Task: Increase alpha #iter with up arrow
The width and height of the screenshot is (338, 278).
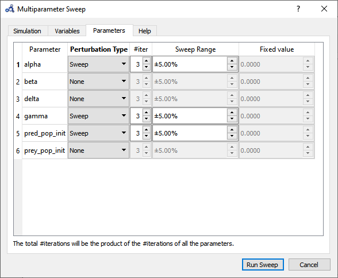Action: [x=147, y=61]
